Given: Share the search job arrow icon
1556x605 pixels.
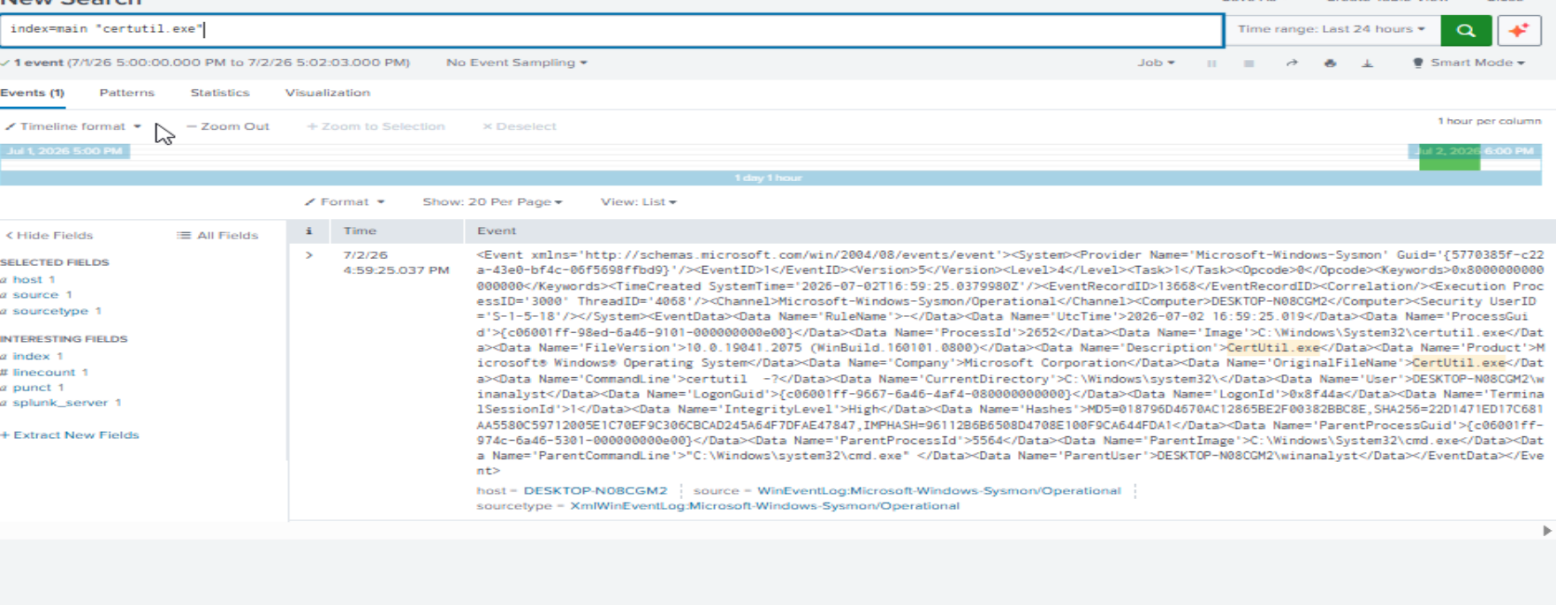Looking at the screenshot, I should click(1292, 64).
